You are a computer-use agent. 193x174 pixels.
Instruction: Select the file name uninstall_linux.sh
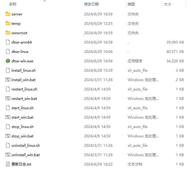pos(26,146)
